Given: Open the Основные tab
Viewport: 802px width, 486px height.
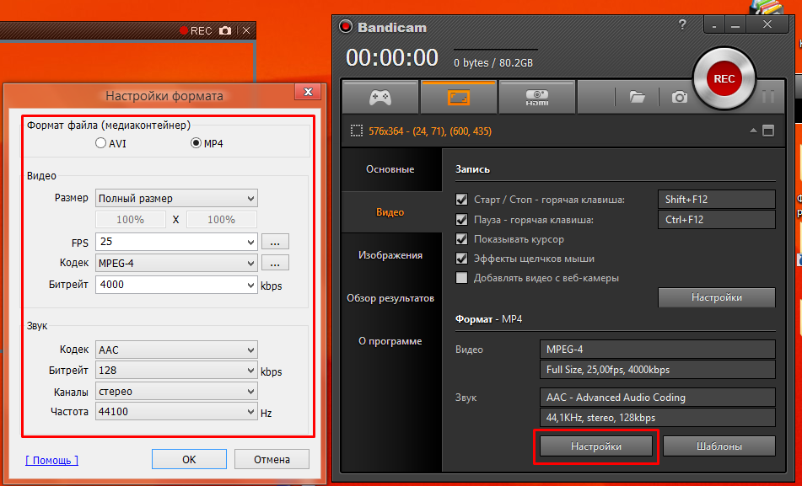Looking at the screenshot, I should pos(390,169).
